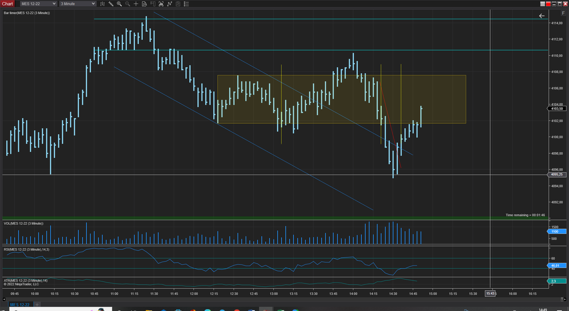Click the 4114,00 price axis label
Screen dimensions: 569x311
(x=557, y=23)
